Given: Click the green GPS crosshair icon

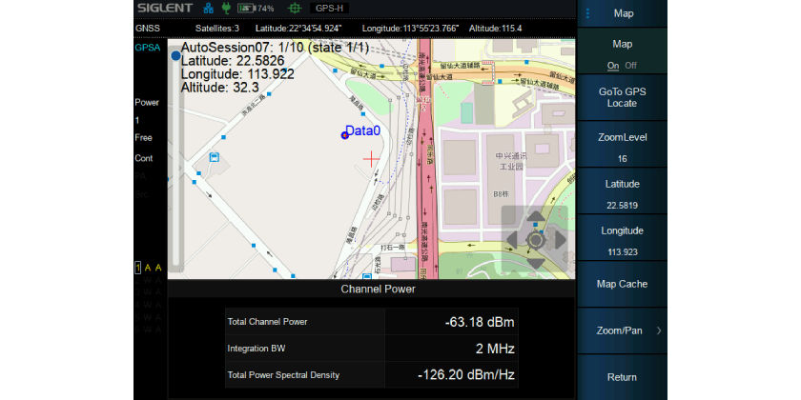Looking at the screenshot, I should (x=295, y=9).
